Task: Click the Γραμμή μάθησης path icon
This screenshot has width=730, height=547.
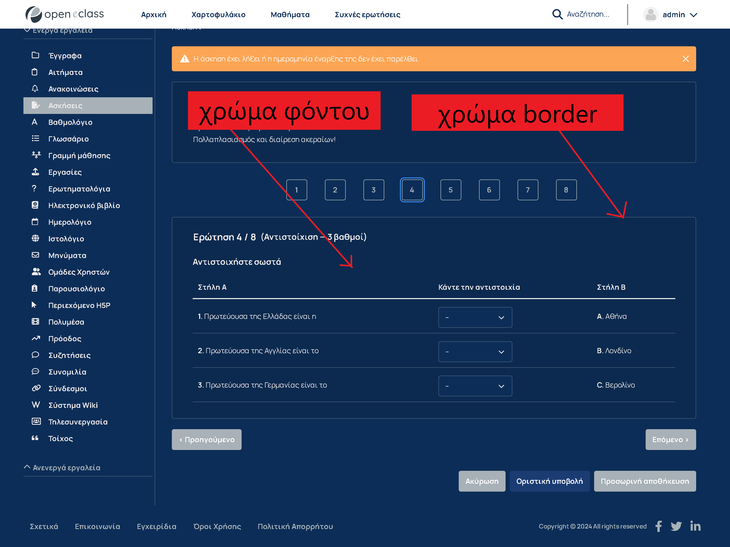Action: click(36, 155)
